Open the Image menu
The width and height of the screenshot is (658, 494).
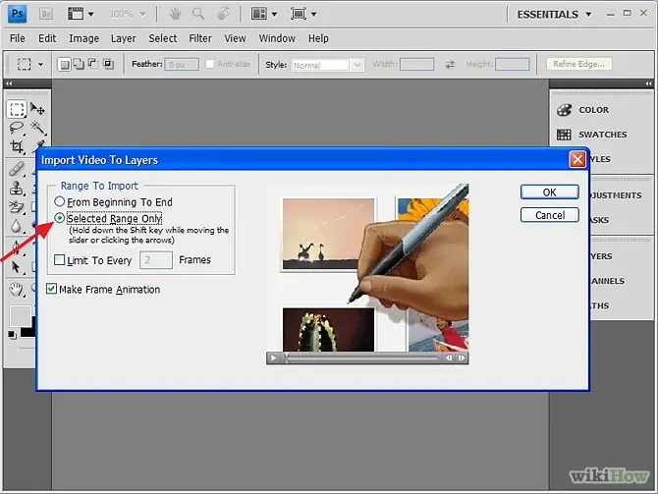click(83, 38)
